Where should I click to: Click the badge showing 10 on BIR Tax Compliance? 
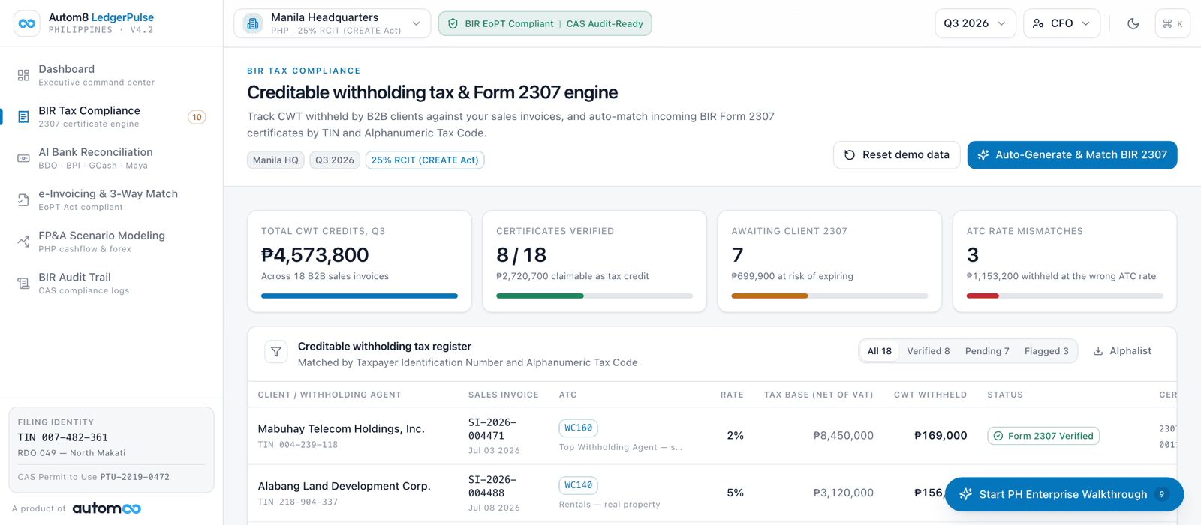click(x=197, y=117)
